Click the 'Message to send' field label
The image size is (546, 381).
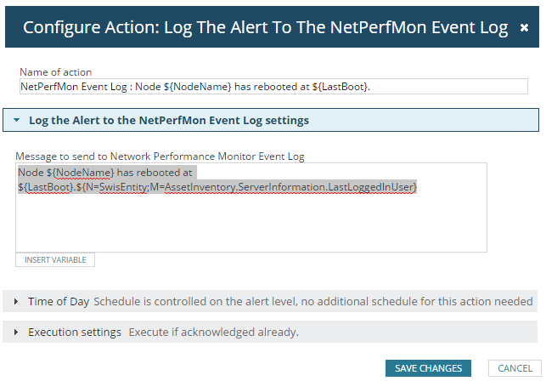[x=160, y=156]
